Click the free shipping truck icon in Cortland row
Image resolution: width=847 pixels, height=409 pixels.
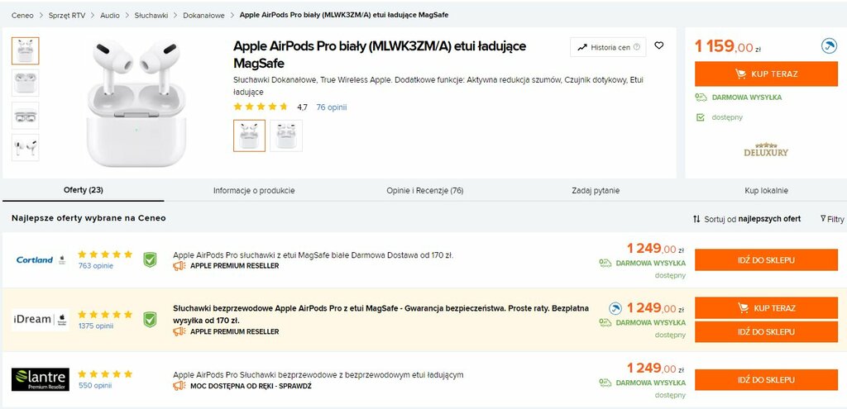pos(605,263)
